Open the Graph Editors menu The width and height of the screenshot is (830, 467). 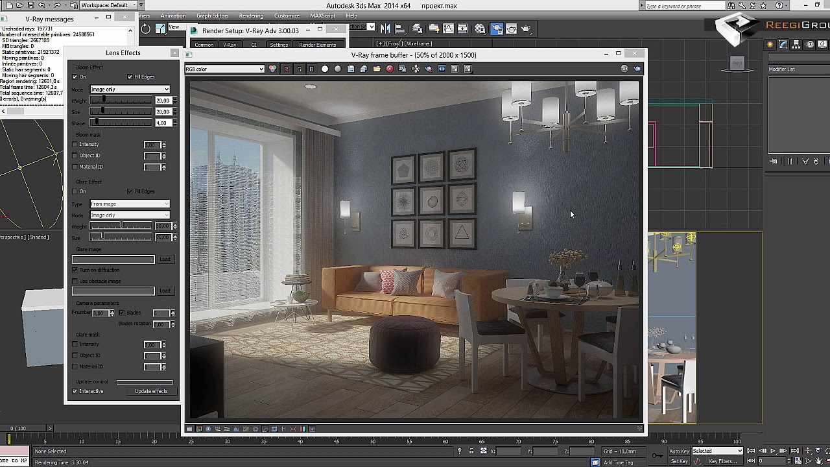[x=213, y=16]
